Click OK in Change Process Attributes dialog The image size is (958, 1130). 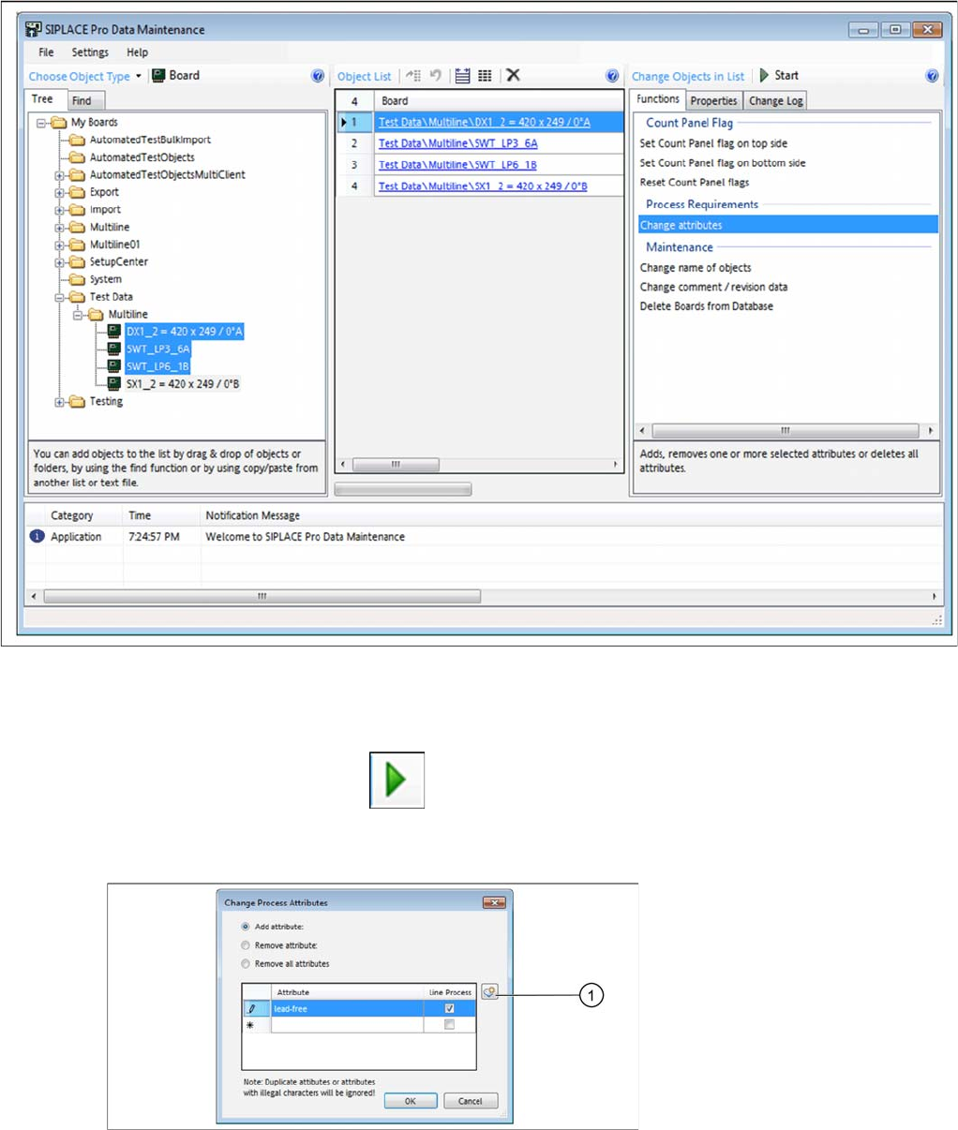tap(411, 1101)
